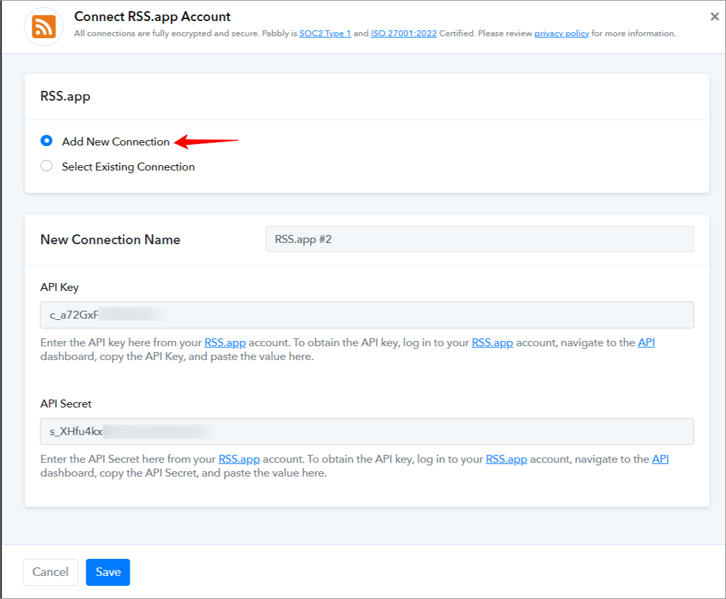
Task: Select the Add New Connection radio button
Action: [x=46, y=141]
